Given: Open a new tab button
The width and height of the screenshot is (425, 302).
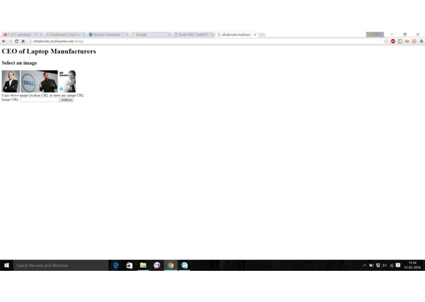Looking at the screenshot, I should point(262,35).
